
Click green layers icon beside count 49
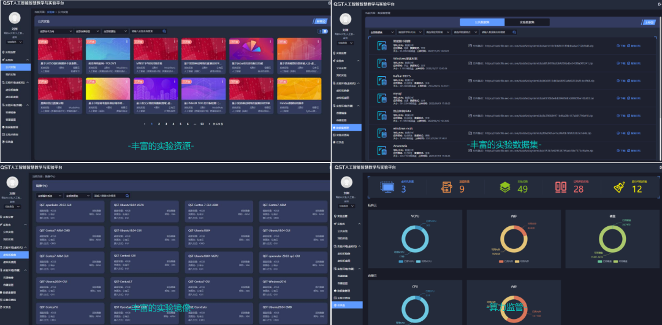505,187
